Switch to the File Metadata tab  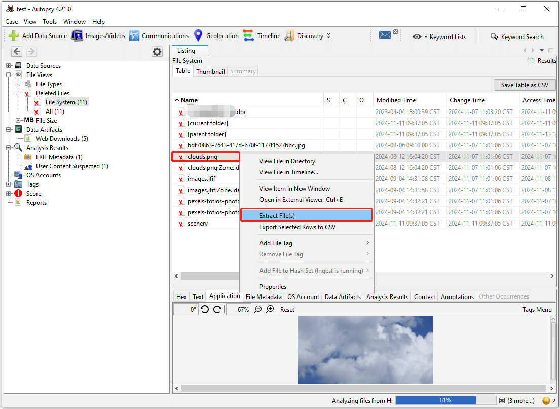pyautogui.click(x=264, y=296)
